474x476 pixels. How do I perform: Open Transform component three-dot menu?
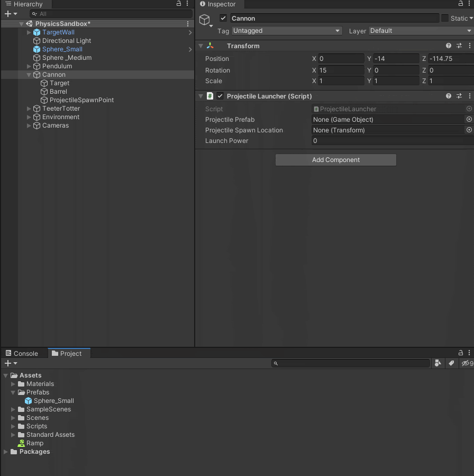point(470,46)
